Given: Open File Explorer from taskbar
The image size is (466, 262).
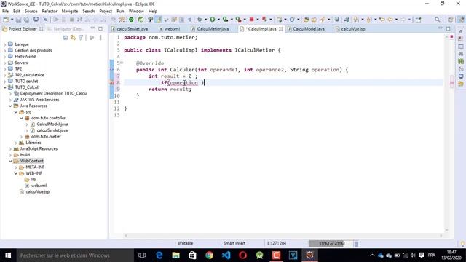Looking at the screenshot, I should point(175,255).
